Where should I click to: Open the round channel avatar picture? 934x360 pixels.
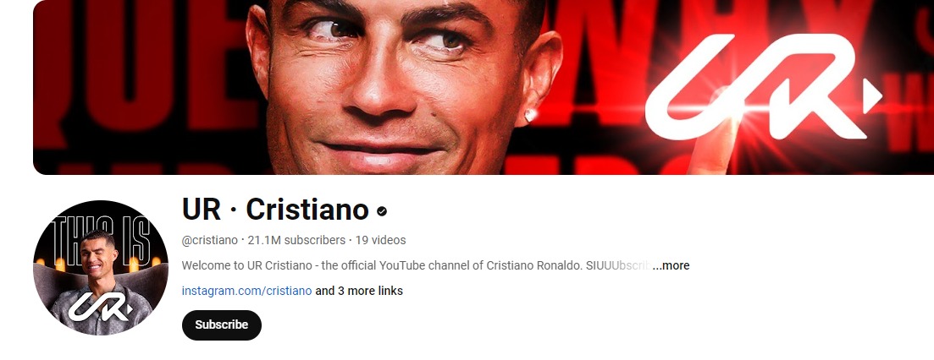101,268
